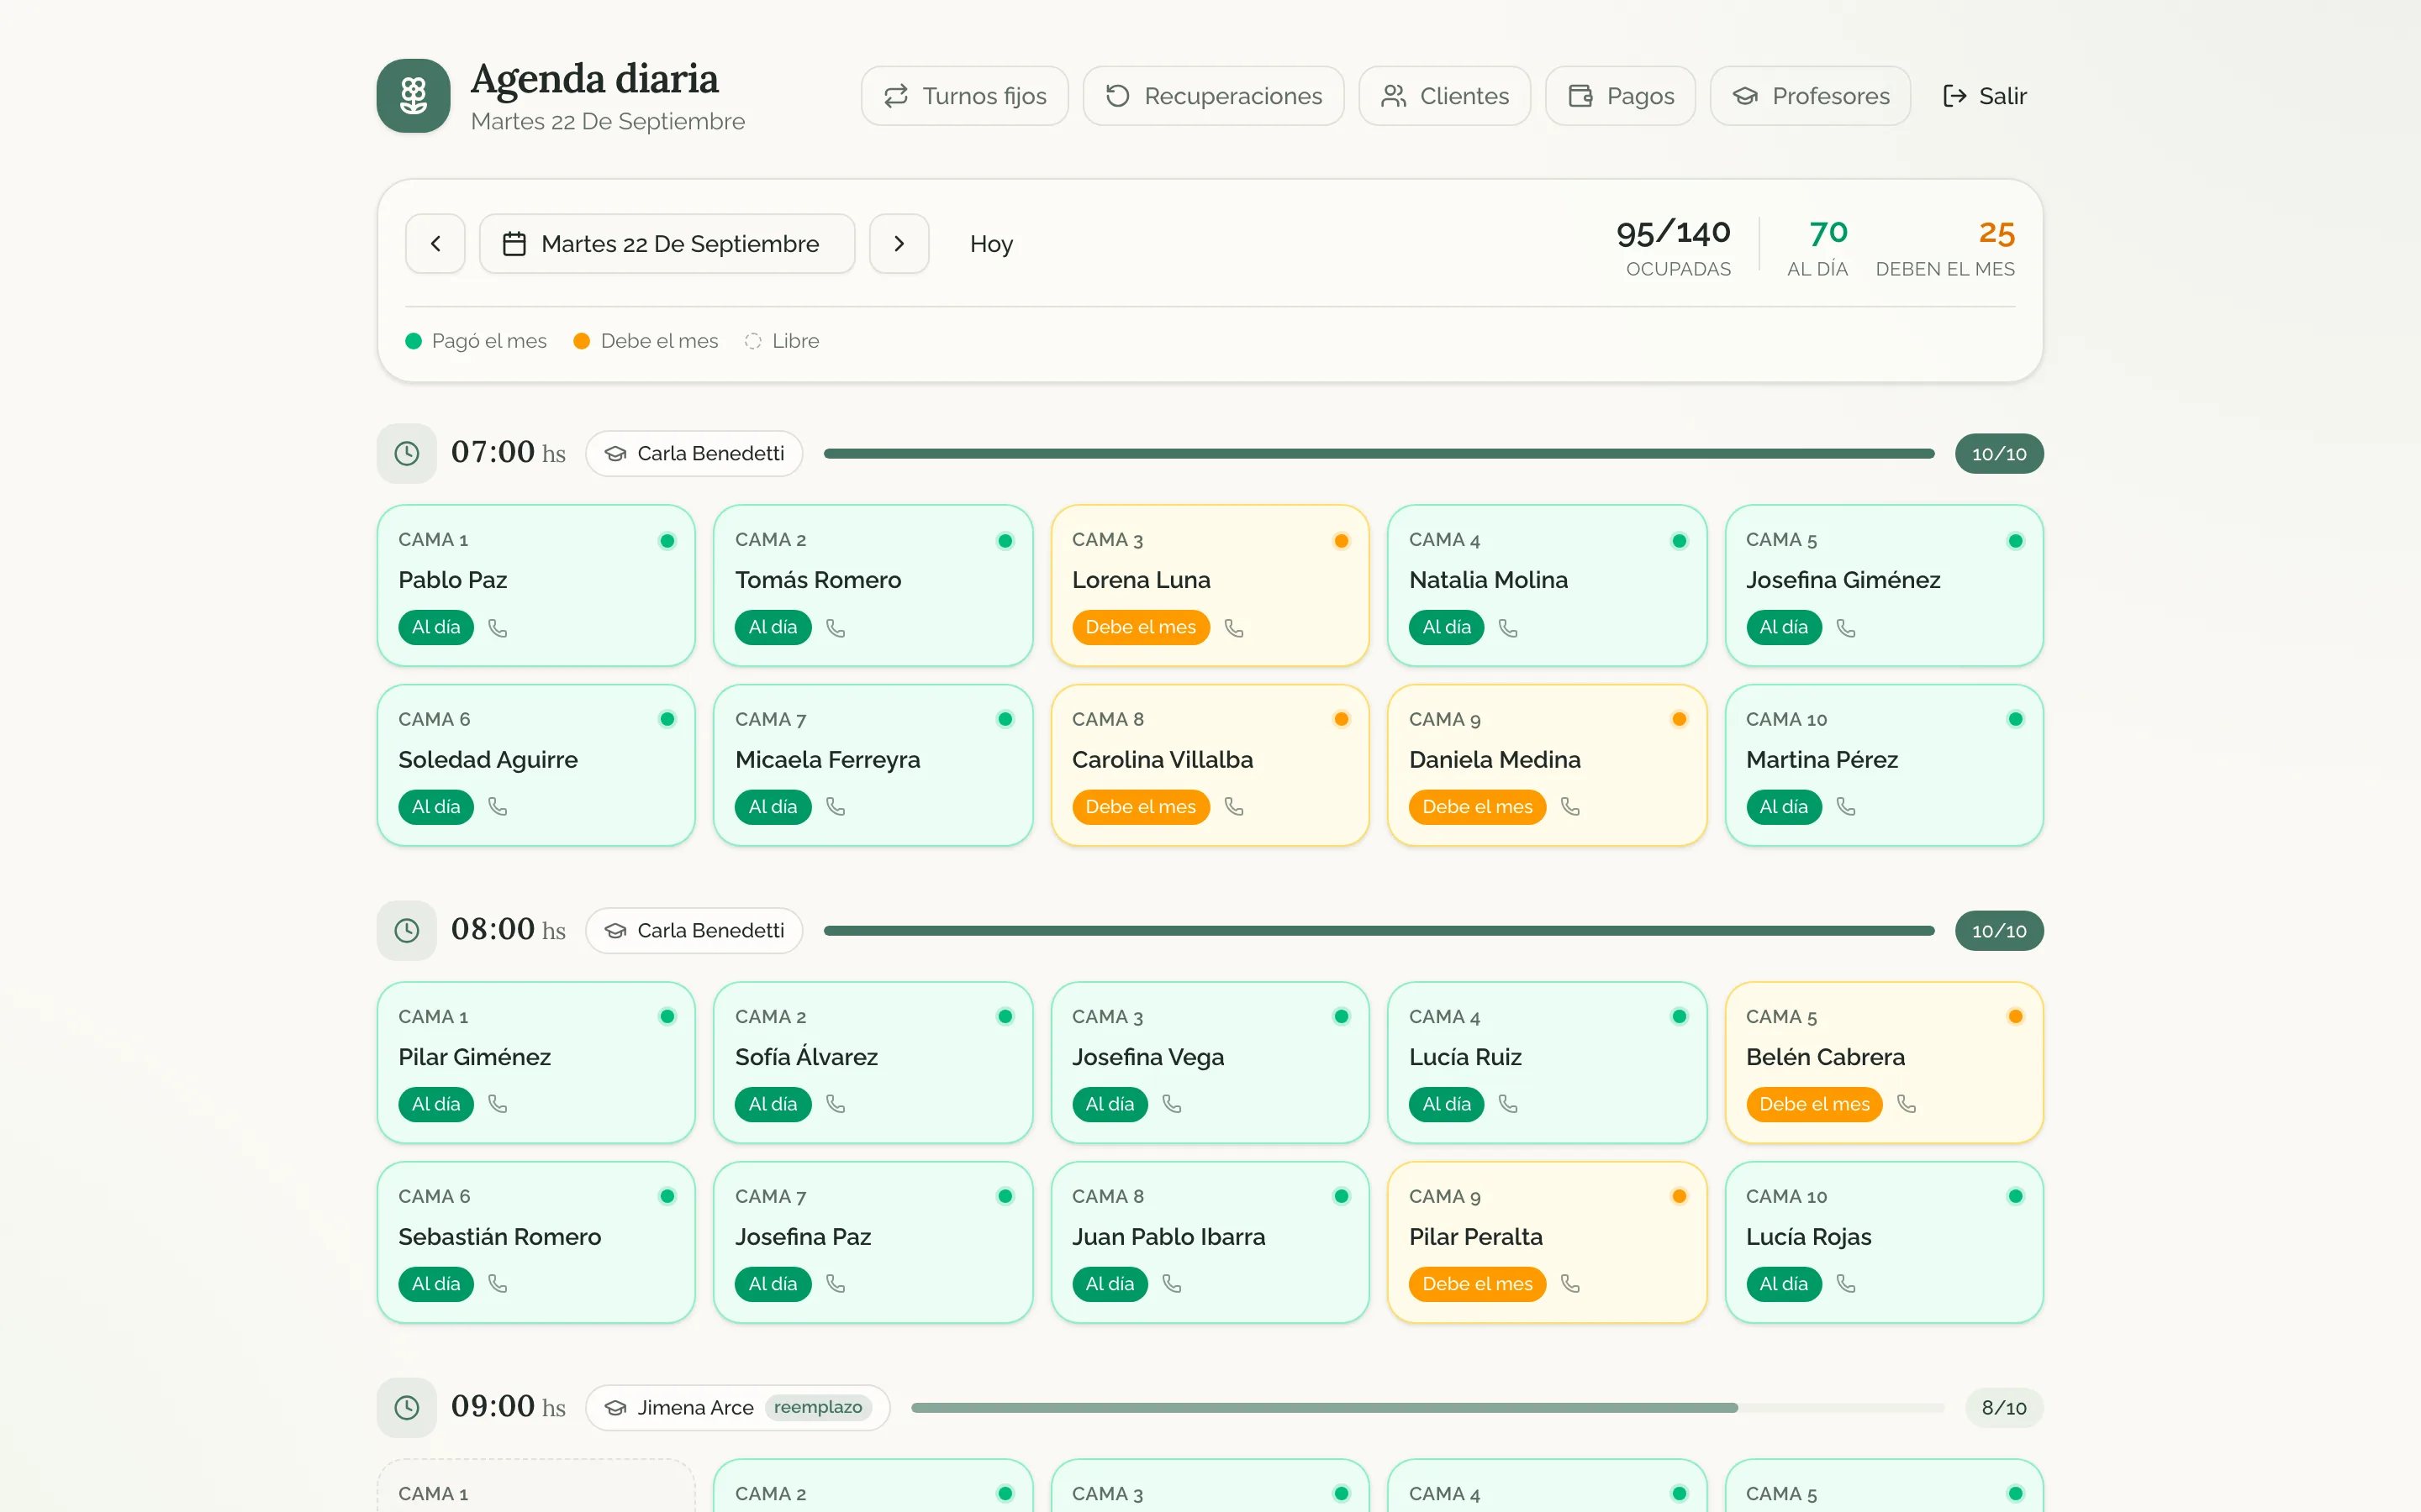Jump to today with Hoy button
Screen dimensions: 2421x1512
991,243
